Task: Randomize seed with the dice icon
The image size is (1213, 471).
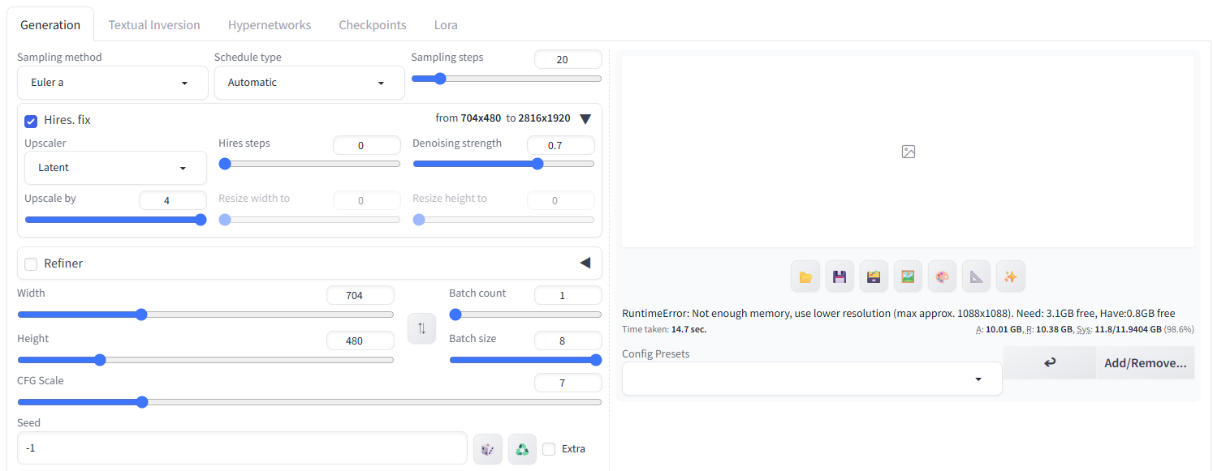Action: click(487, 449)
